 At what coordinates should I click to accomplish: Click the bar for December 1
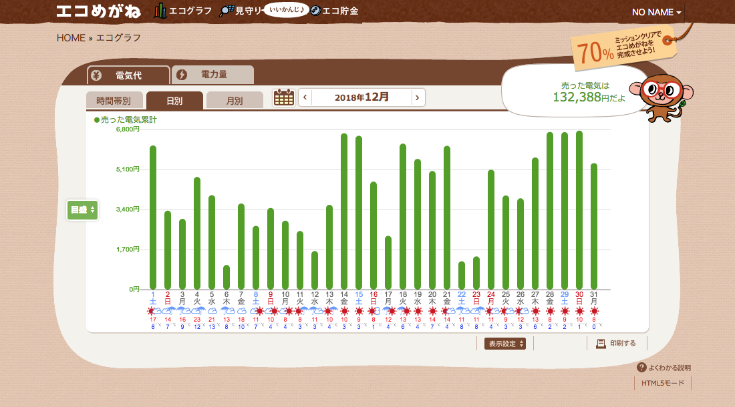tap(153, 218)
